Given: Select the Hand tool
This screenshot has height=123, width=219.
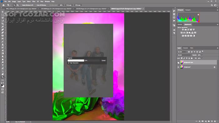Looking at the screenshot, I should click(3, 74).
